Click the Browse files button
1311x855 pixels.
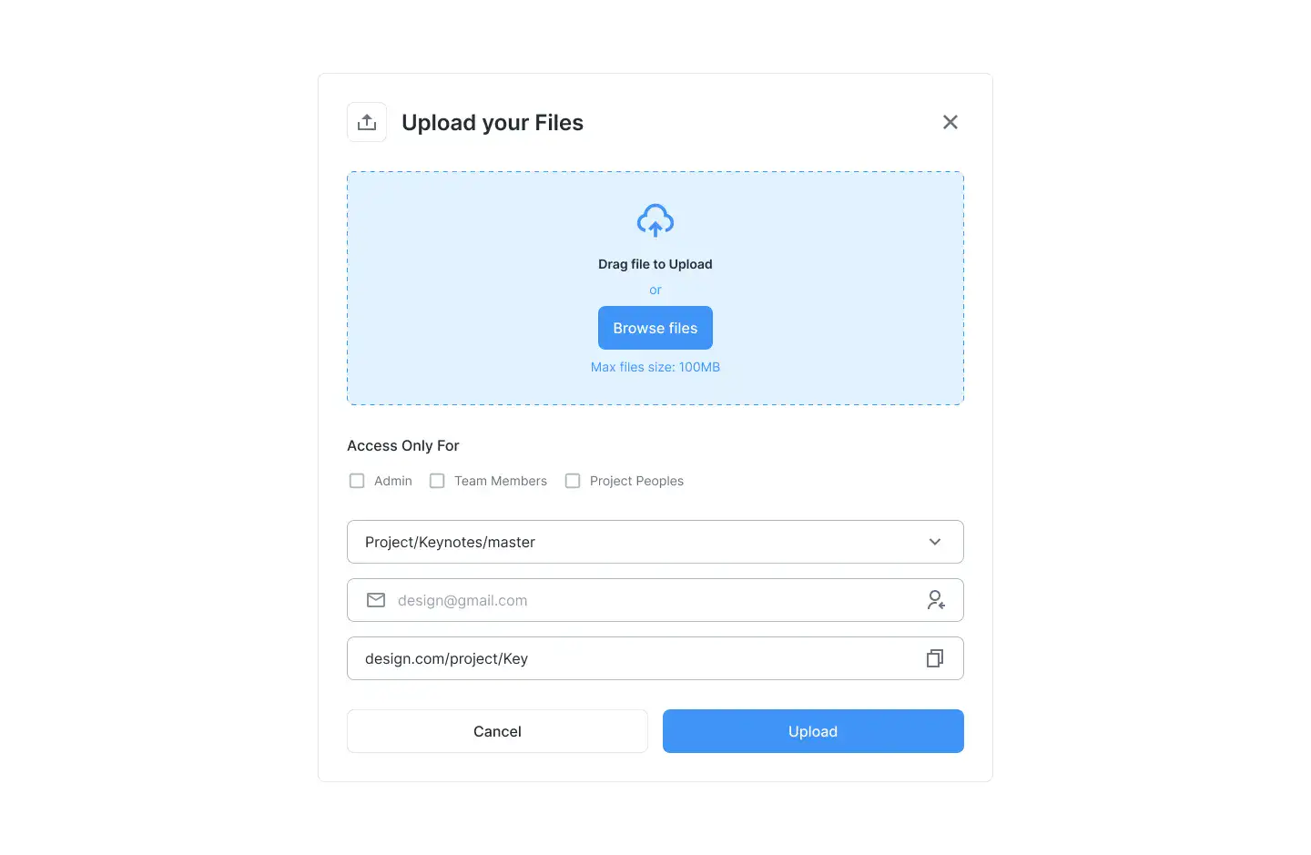click(655, 328)
